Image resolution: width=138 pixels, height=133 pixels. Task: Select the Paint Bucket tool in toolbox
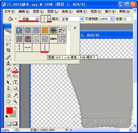coord(15,69)
